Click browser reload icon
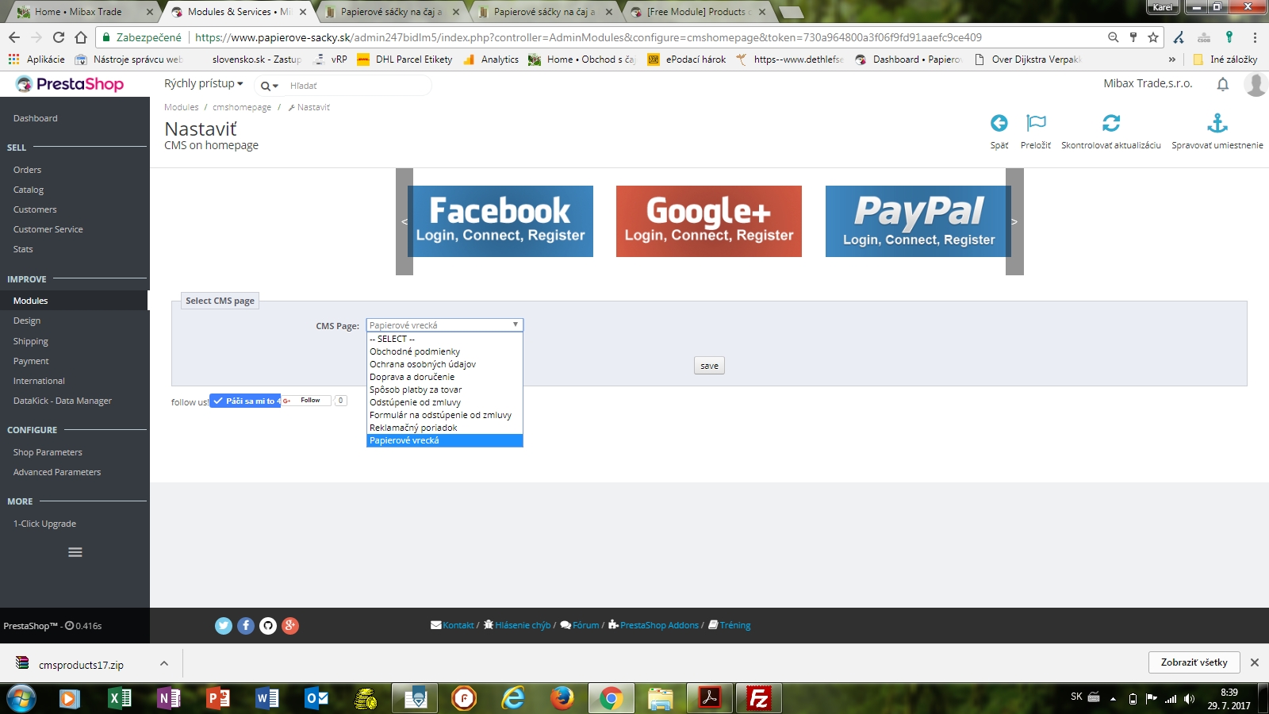The height and width of the screenshot is (714, 1269). 58,37
